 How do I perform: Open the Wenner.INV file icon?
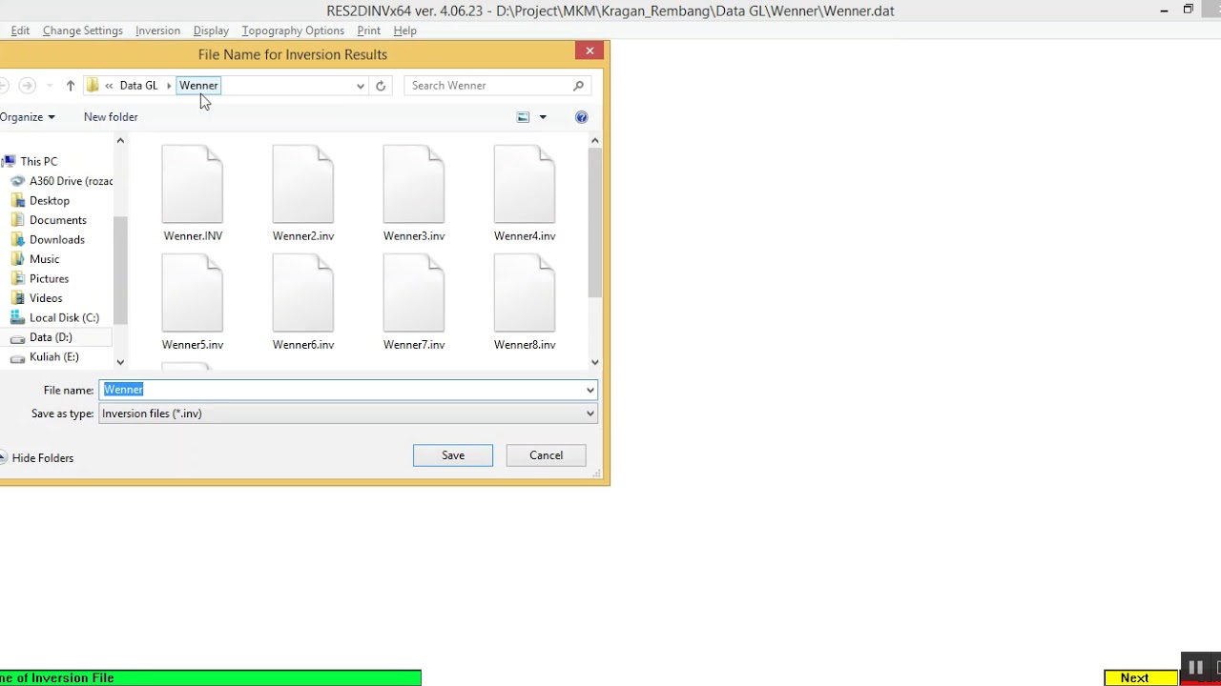click(193, 184)
